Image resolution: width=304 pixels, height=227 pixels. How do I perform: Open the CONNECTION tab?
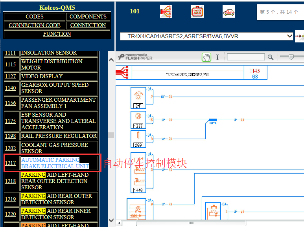click(x=88, y=25)
